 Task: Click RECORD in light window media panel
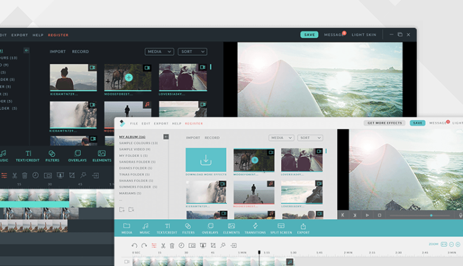coord(212,137)
